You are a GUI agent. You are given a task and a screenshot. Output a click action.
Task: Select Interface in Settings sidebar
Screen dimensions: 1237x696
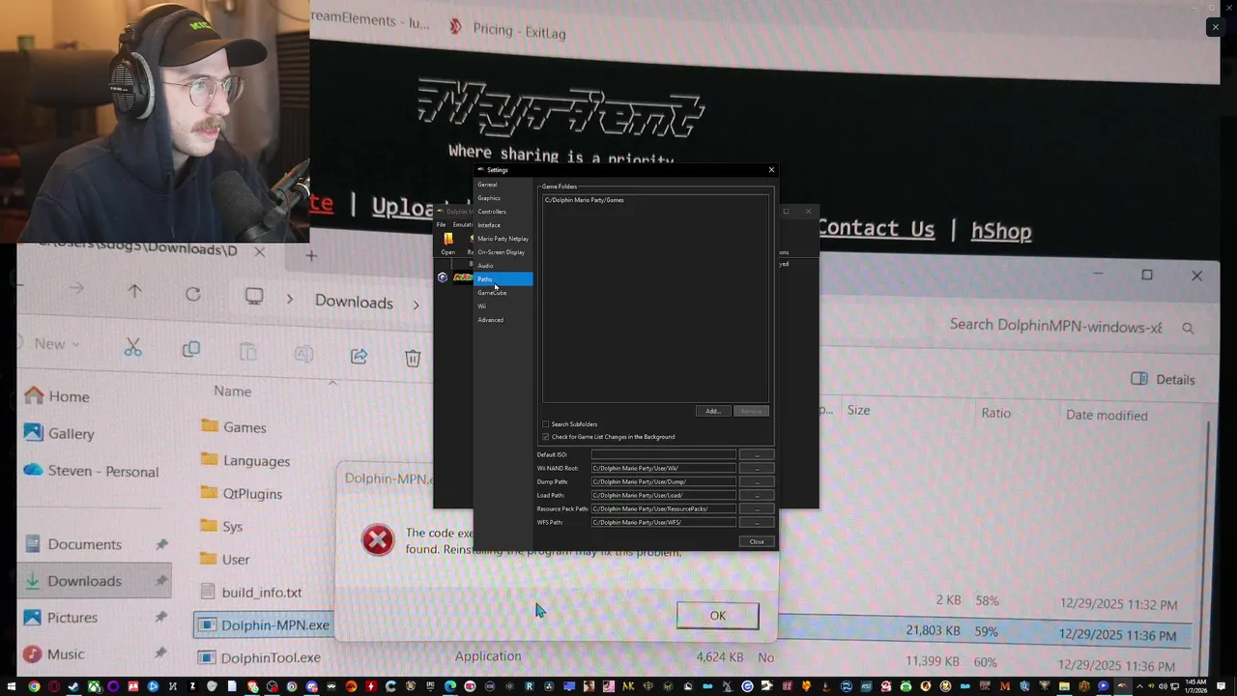[503, 225]
